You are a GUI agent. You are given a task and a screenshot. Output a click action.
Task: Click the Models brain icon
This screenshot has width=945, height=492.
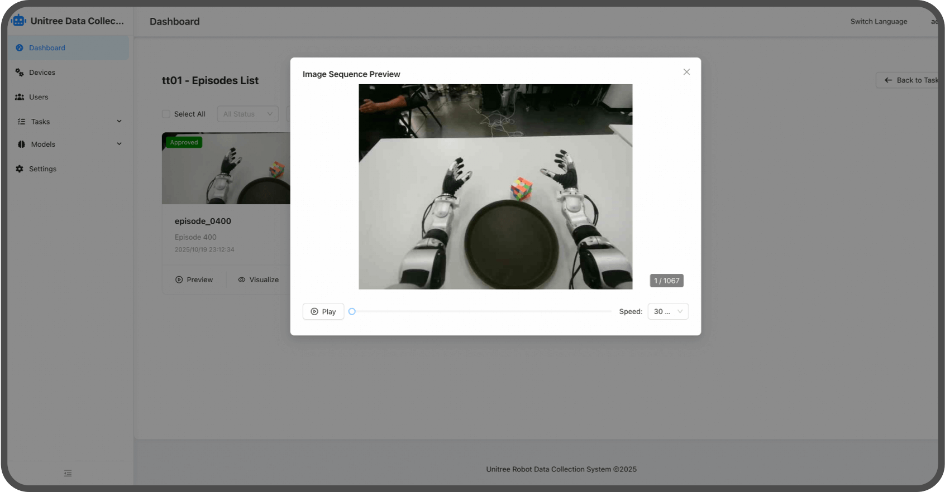pos(21,144)
